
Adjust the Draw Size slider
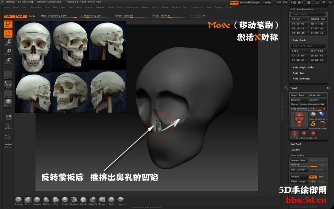132,16
